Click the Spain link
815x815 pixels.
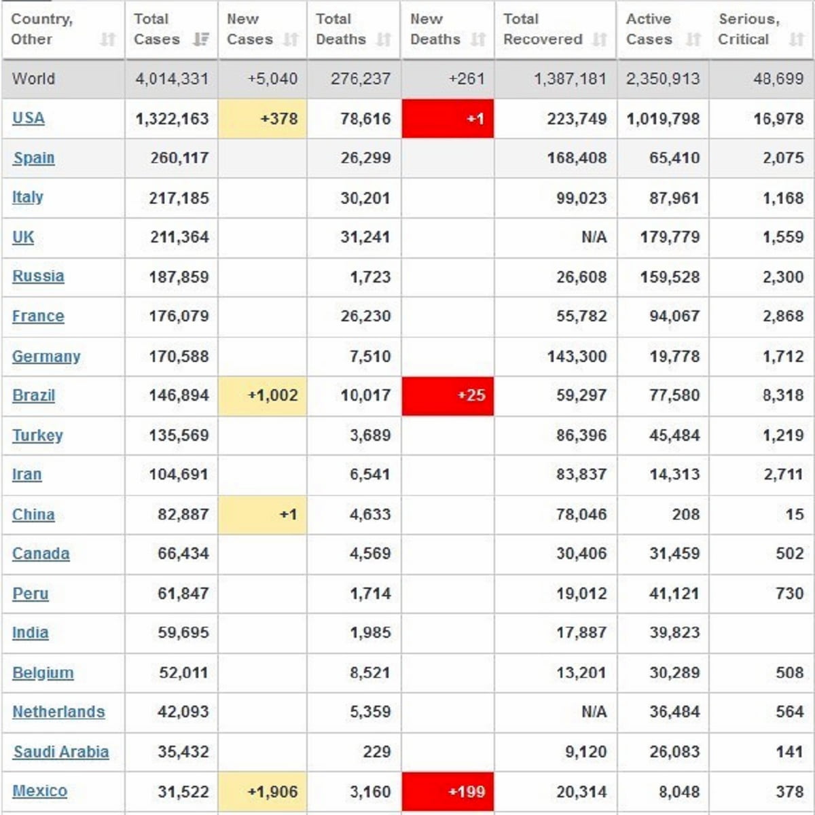click(x=34, y=157)
